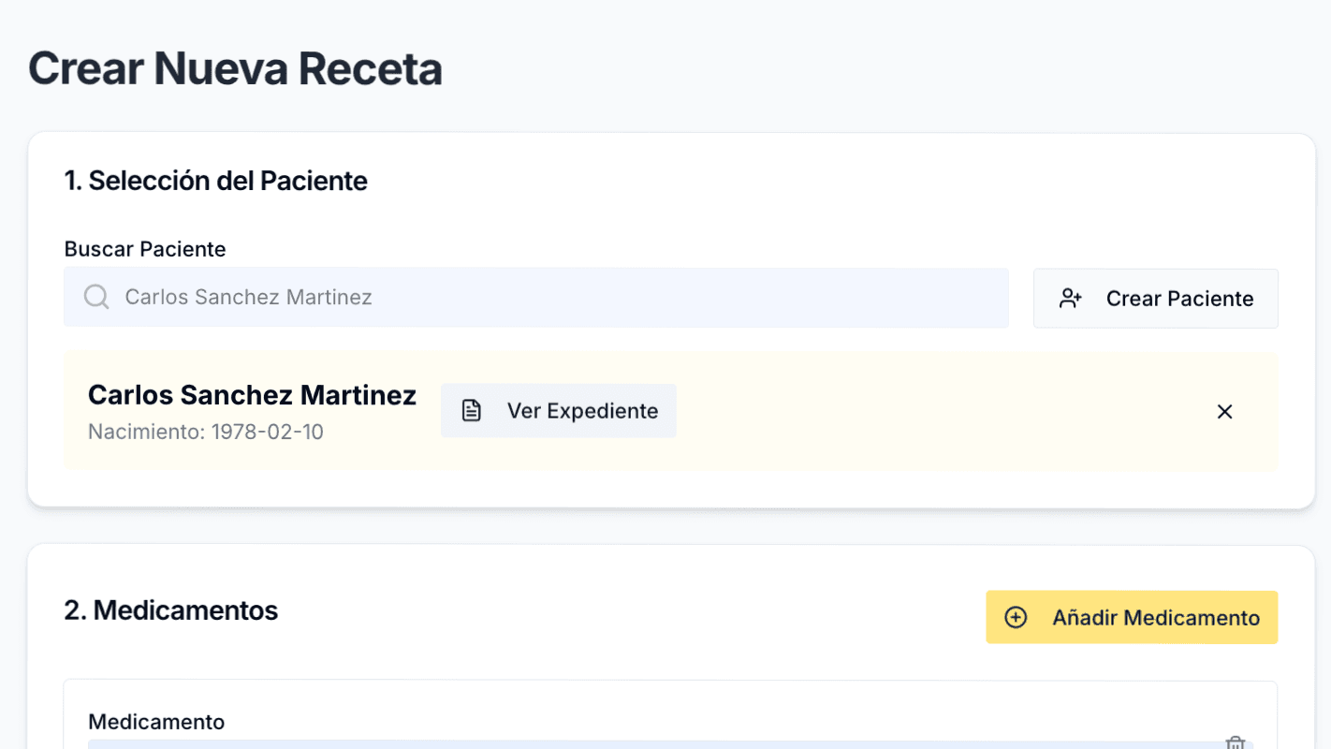The height and width of the screenshot is (749, 1331).
Task: Click the plus-circle icon on Añadir Medicamento
Action: 1016,618
